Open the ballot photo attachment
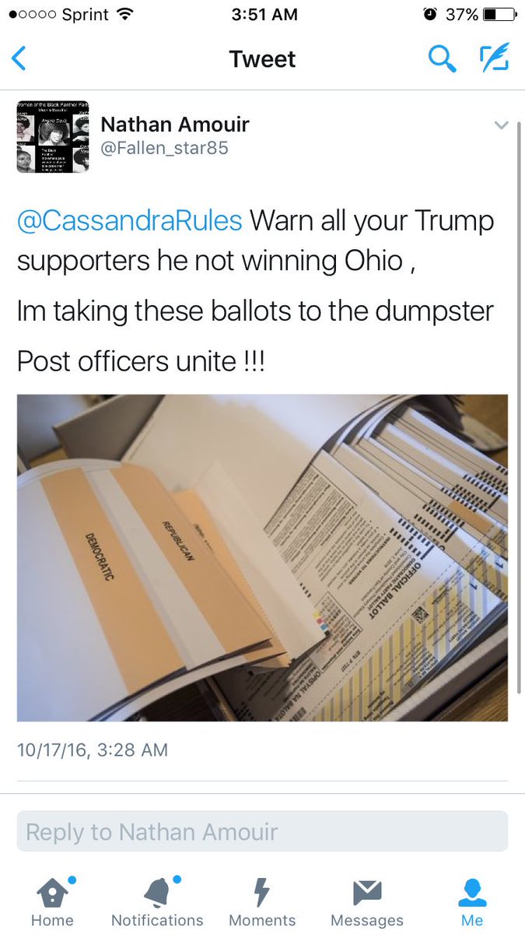Image resolution: width=525 pixels, height=934 pixels. (x=262, y=558)
